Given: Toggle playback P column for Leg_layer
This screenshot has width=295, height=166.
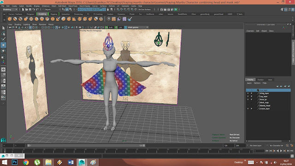Looking at the screenshot, I should pyautogui.click(x=252, y=96).
